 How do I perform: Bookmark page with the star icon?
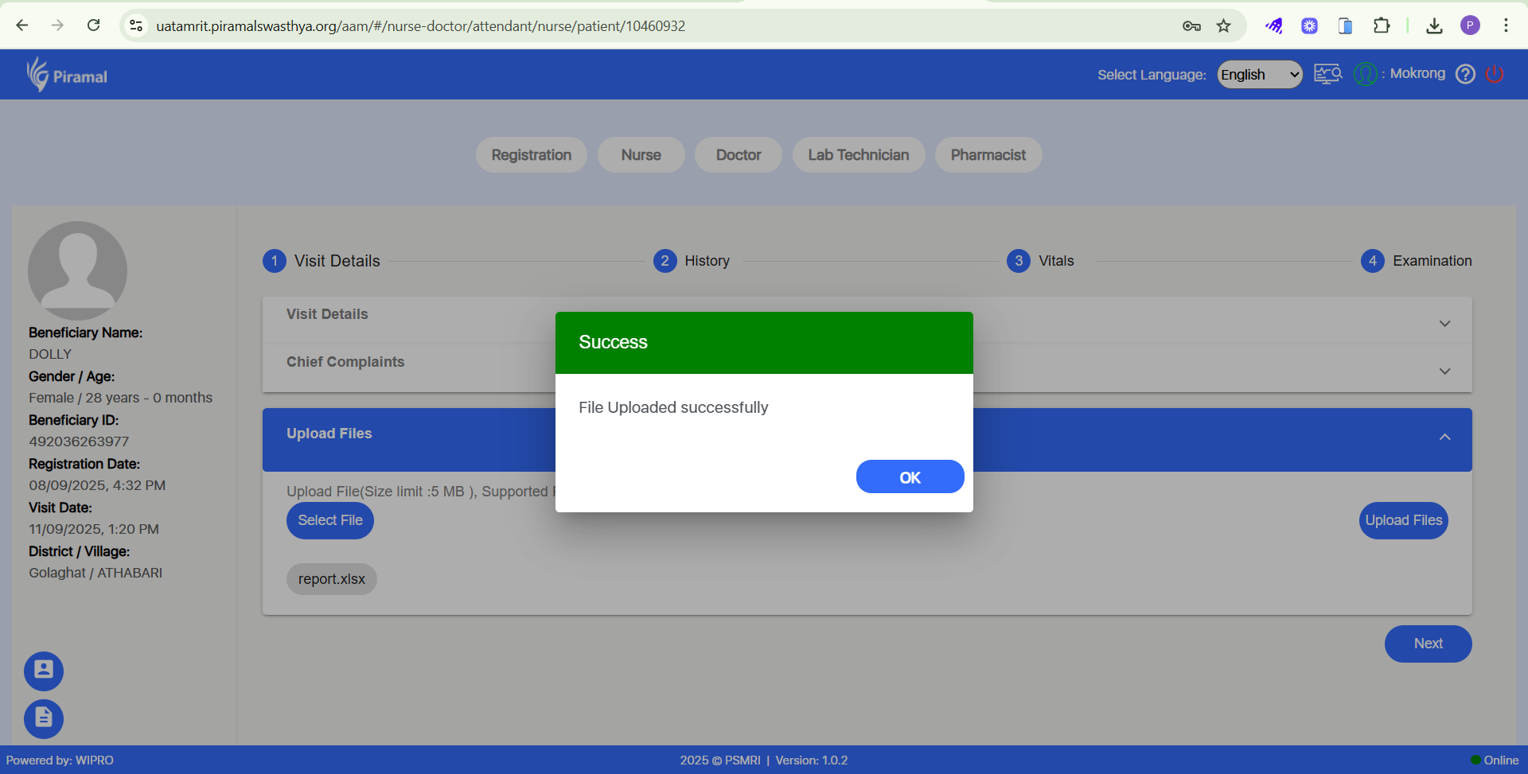[x=1224, y=26]
